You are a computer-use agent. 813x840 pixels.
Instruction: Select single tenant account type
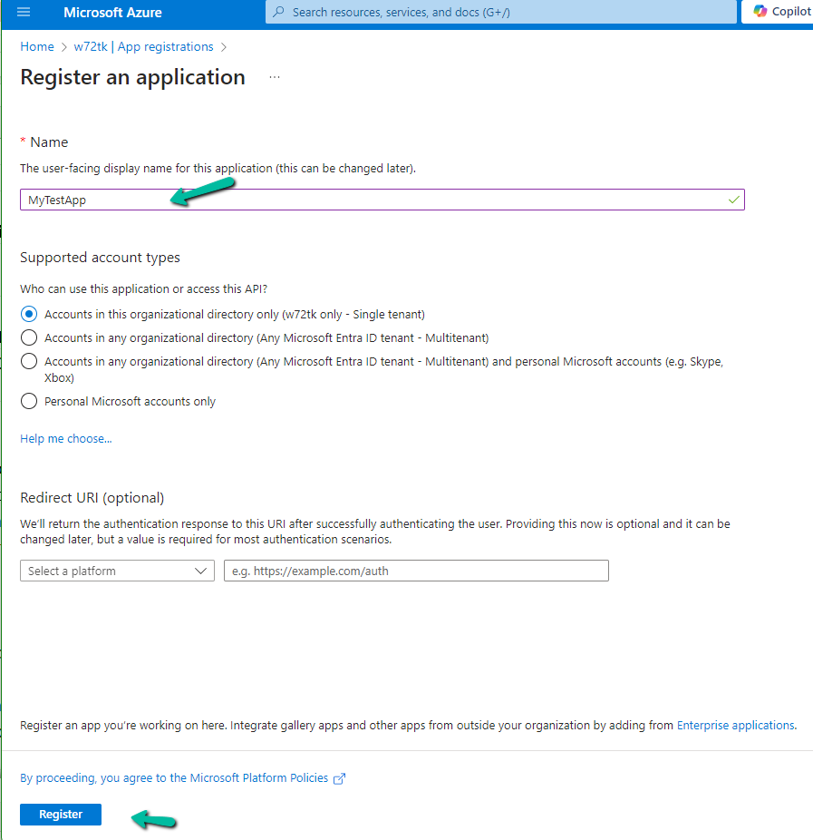(x=29, y=314)
